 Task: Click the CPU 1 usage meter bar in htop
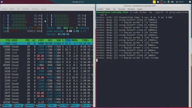point(25,16)
